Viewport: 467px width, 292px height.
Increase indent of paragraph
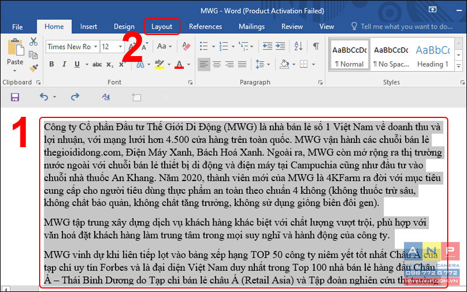point(280,46)
